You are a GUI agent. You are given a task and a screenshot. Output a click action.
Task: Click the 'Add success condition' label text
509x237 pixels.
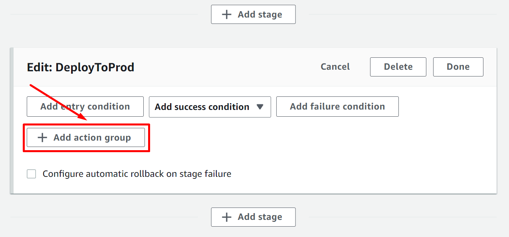point(202,107)
